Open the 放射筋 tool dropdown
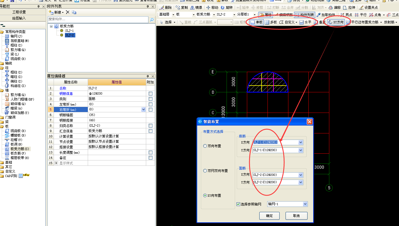The height and width of the screenshot is (226, 399). (396, 22)
